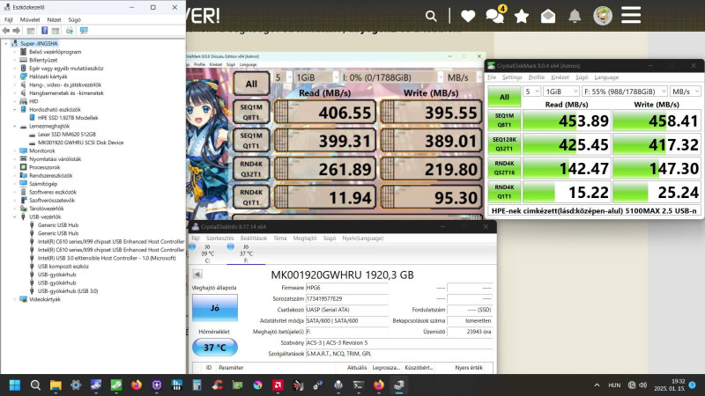Run the green RND4K Q32T16 test
The width and height of the screenshot is (705, 396).
point(504,168)
